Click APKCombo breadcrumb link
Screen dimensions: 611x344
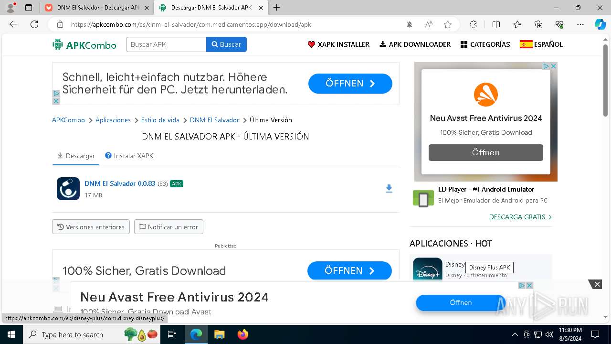pyautogui.click(x=68, y=120)
